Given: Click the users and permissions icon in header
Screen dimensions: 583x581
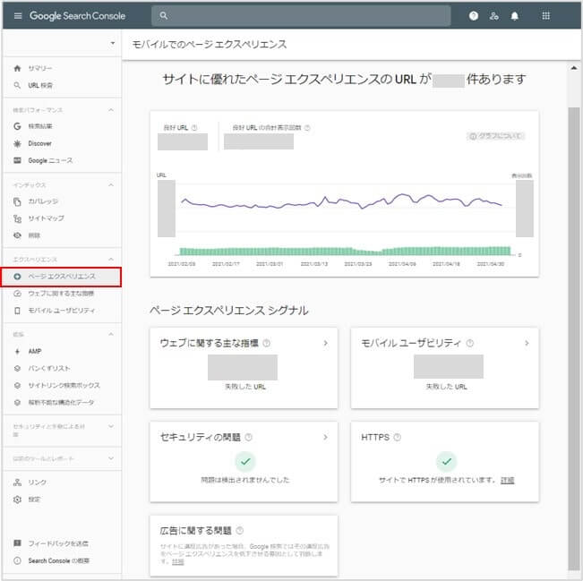Looking at the screenshot, I should click(493, 16).
